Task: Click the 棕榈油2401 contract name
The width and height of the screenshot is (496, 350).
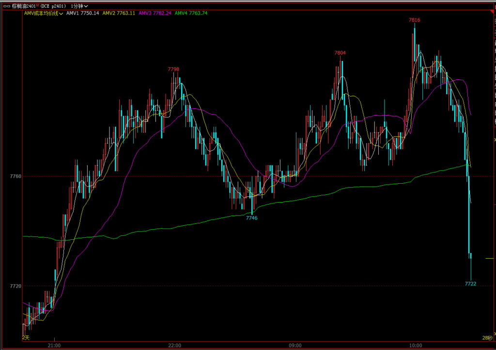Action: pyautogui.click(x=23, y=6)
